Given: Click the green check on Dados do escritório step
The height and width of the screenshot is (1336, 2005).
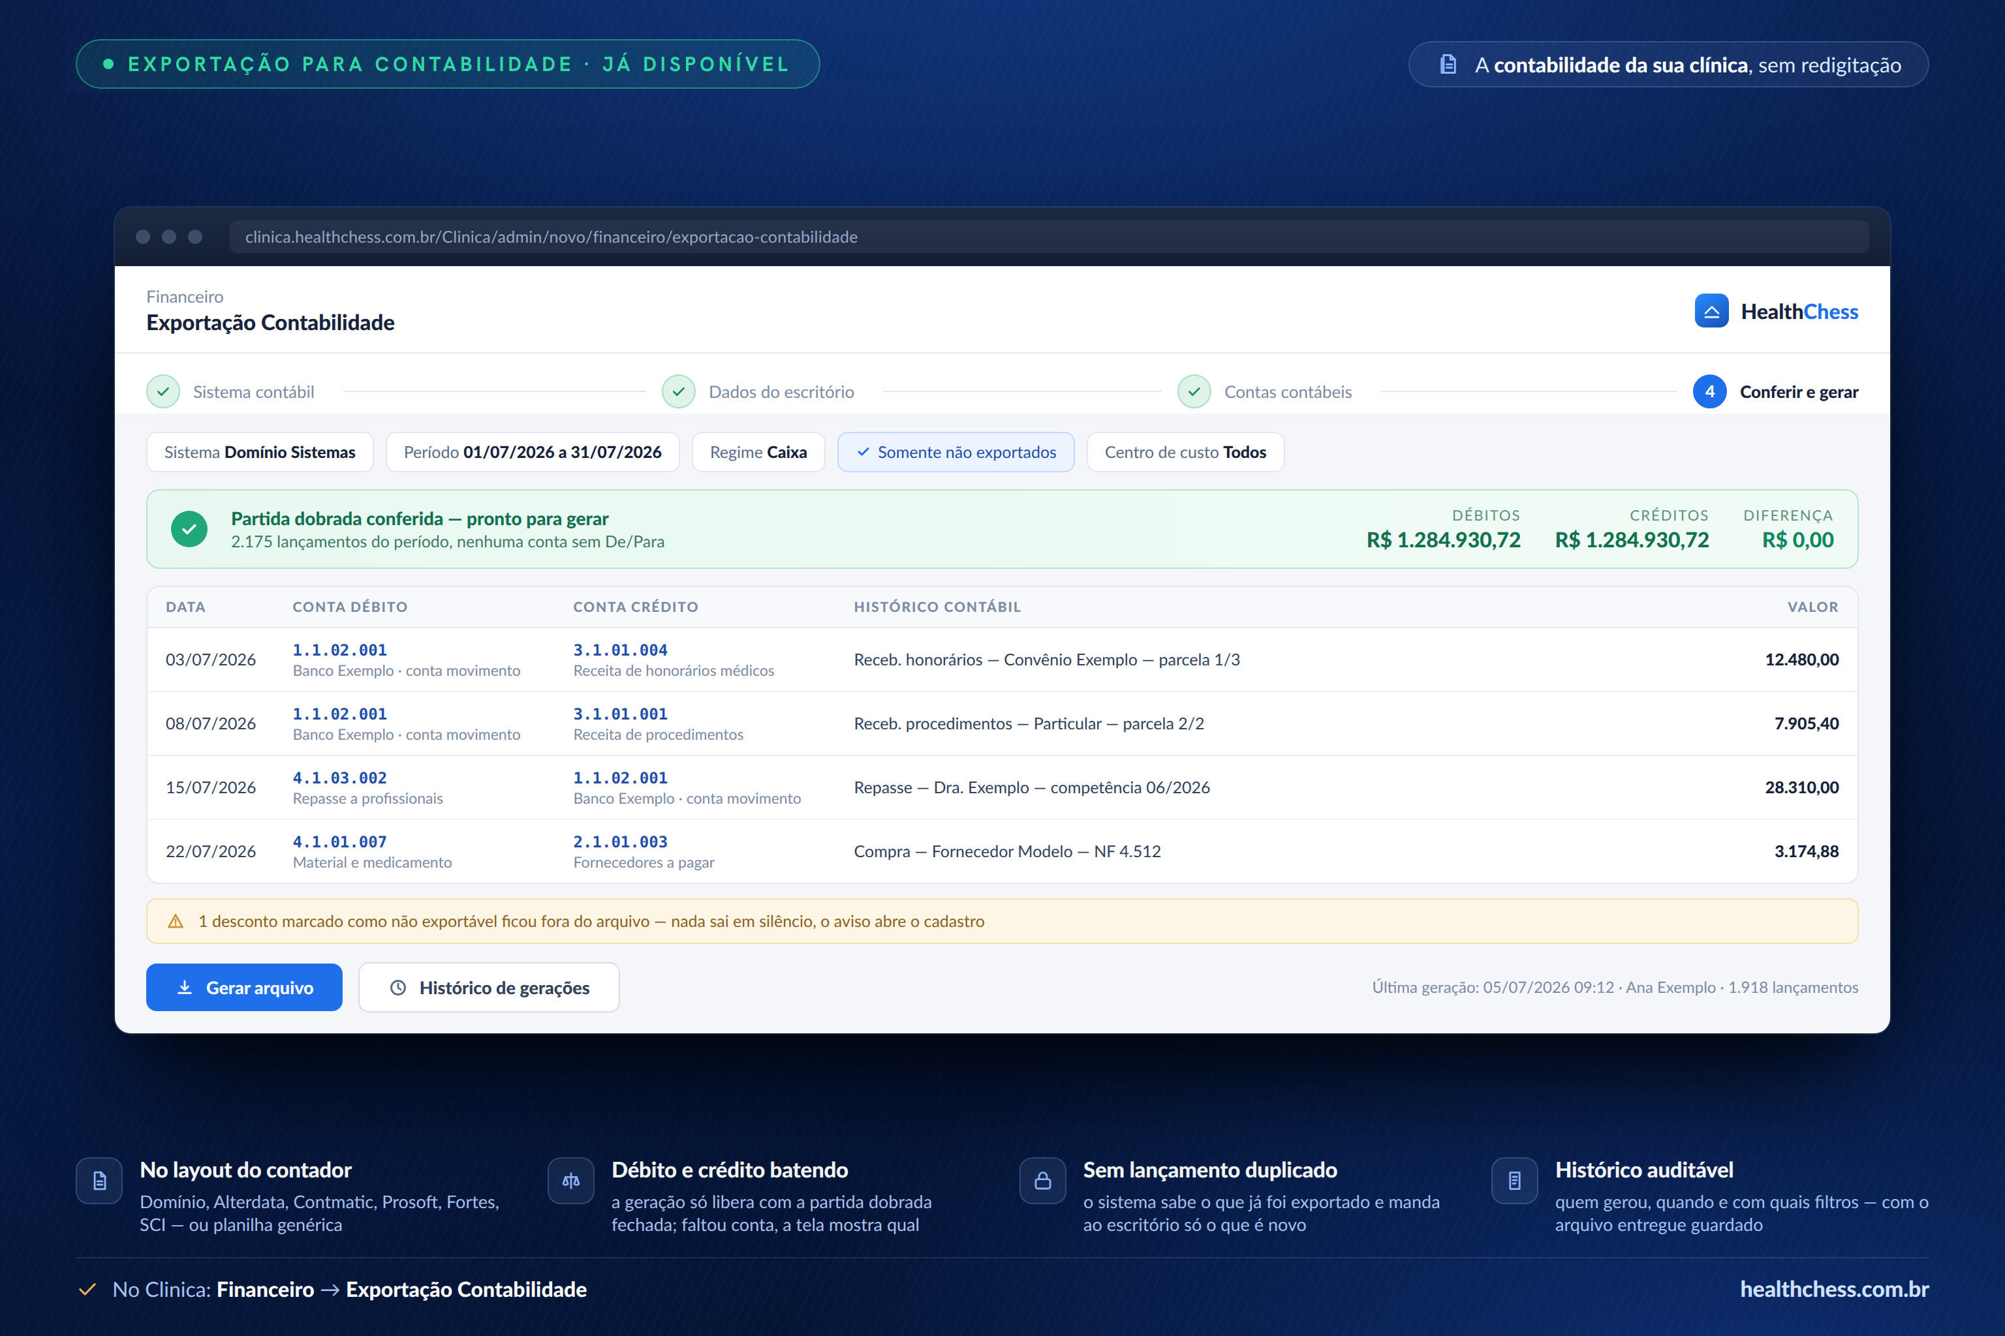Looking at the screenshot, I should pyautogui.click(x=679, y=392).
